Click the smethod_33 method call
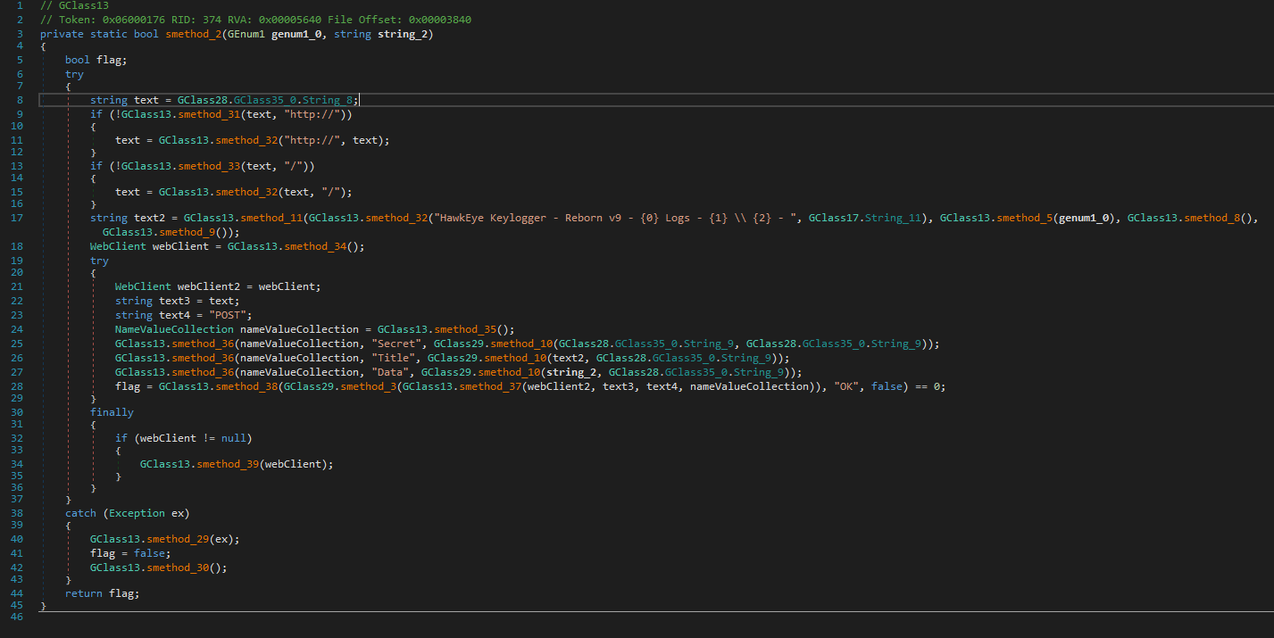Image resolution: width=1274 pixels, height=638 pixels. point(209,166)
